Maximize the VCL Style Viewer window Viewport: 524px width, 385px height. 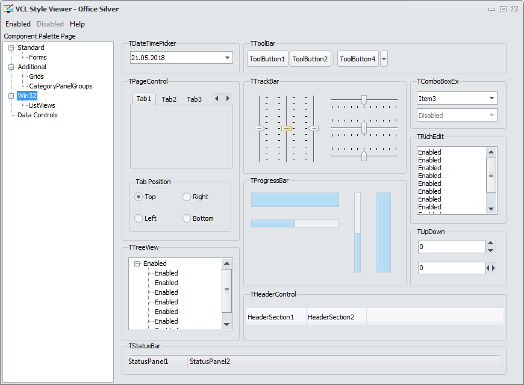tap(503, 8)
